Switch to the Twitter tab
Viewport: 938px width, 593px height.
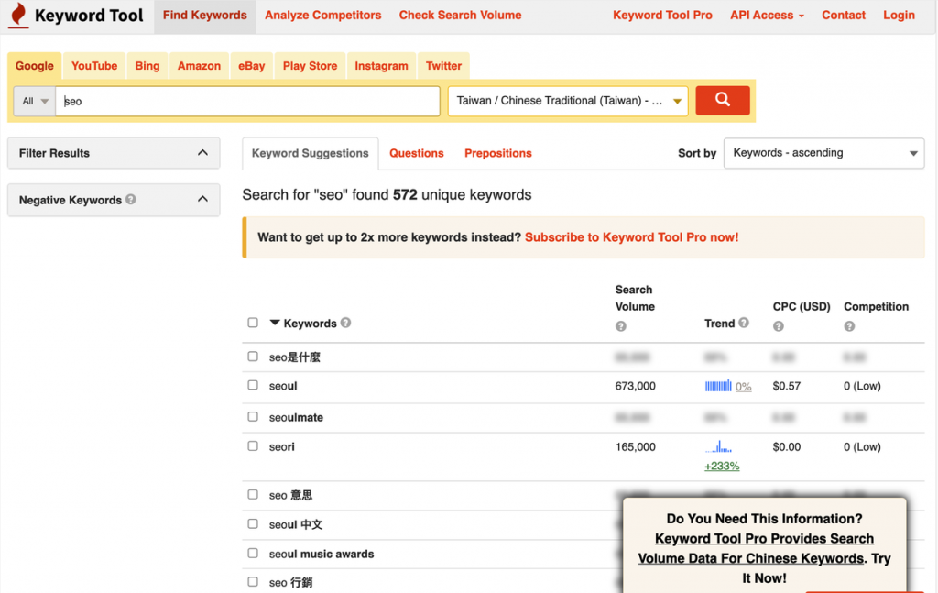444,66
